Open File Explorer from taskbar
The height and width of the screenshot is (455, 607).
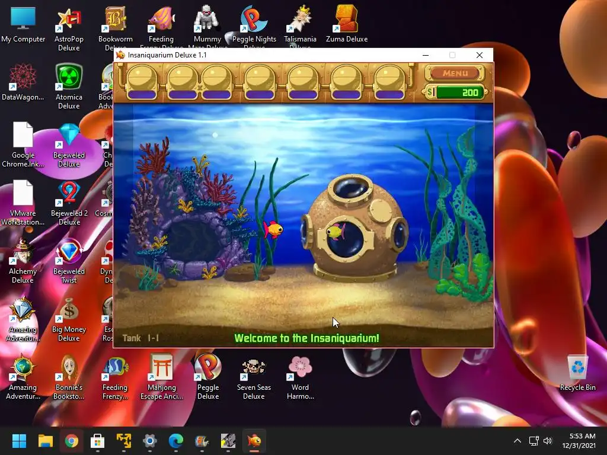coord(45,441)
